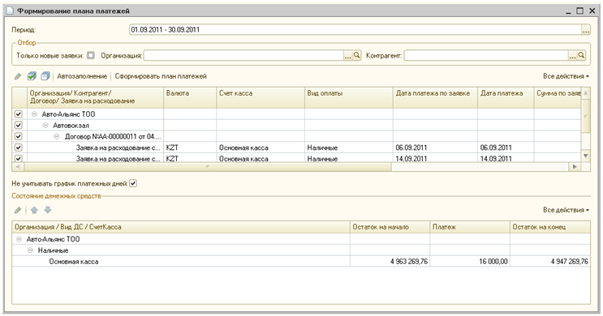Open upper Все действия dropdown menu
This screenshot has width=603, height=316.
tap(566, 76)
